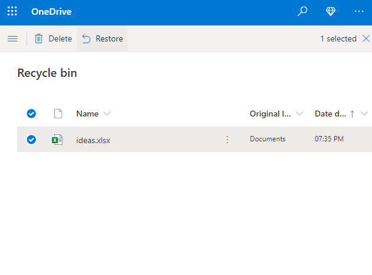Click the Recycle bin heading
The width and height of the screenshot is (372, 275).
click(47, 73)
